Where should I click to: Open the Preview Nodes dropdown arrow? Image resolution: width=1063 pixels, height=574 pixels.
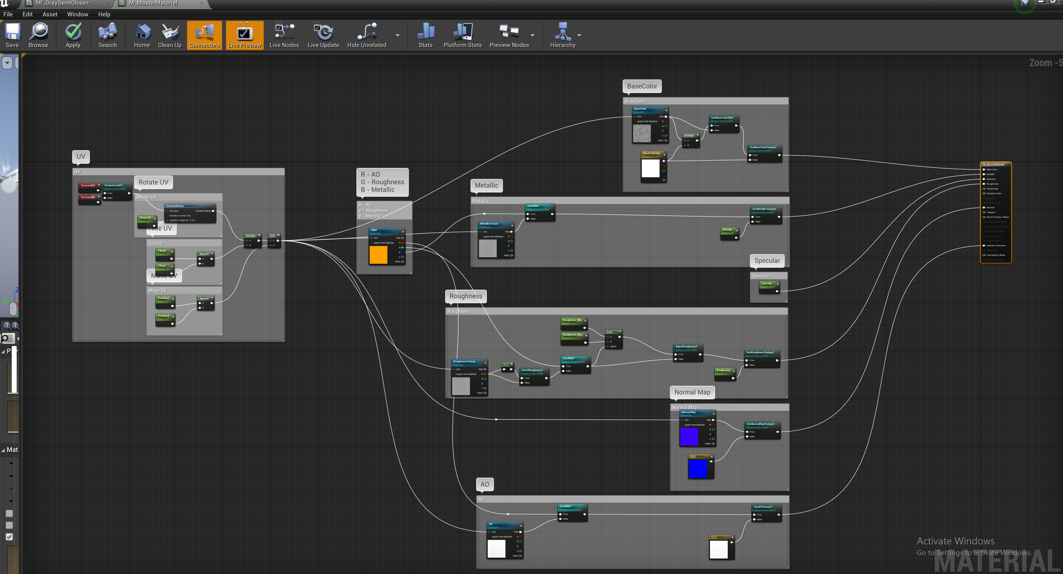532,35
